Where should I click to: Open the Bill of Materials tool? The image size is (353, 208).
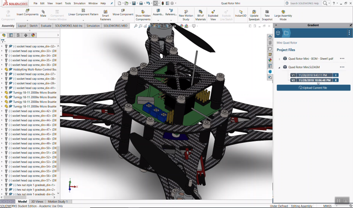[200, 15]
